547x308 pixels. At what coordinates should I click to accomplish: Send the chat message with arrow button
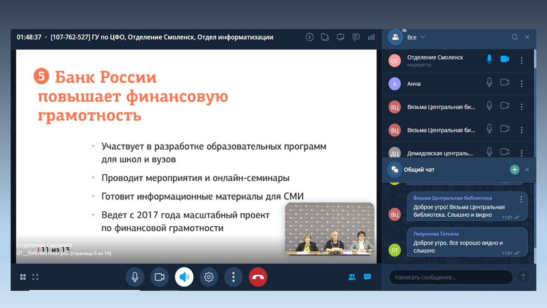click(x=523, y=277)
